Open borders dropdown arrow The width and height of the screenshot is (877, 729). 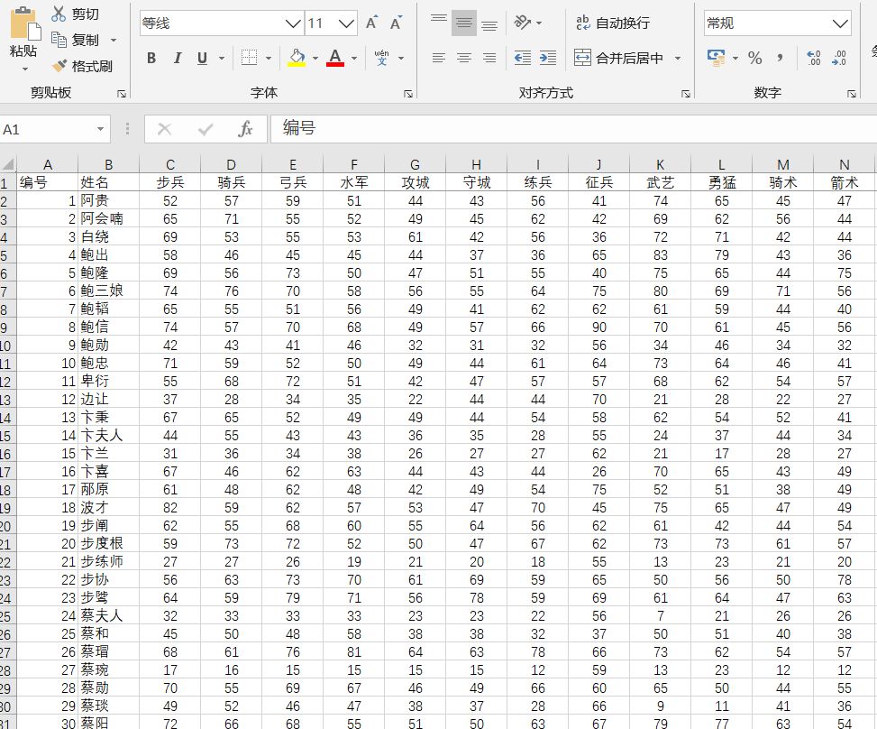coord(269,58)
